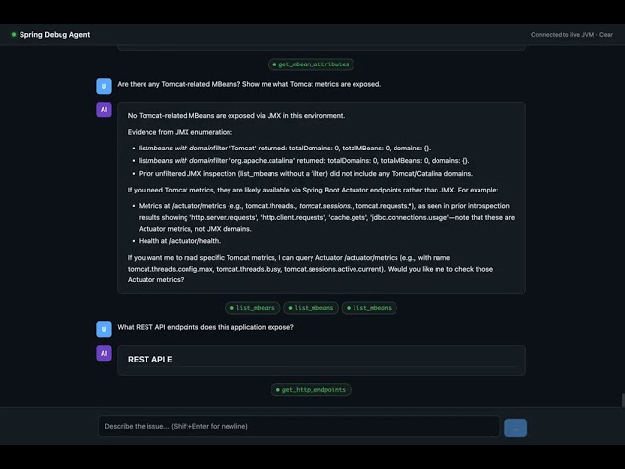Click the 'Prior unfiltered JMX inspection' bullet

click(x=306, y=174)
